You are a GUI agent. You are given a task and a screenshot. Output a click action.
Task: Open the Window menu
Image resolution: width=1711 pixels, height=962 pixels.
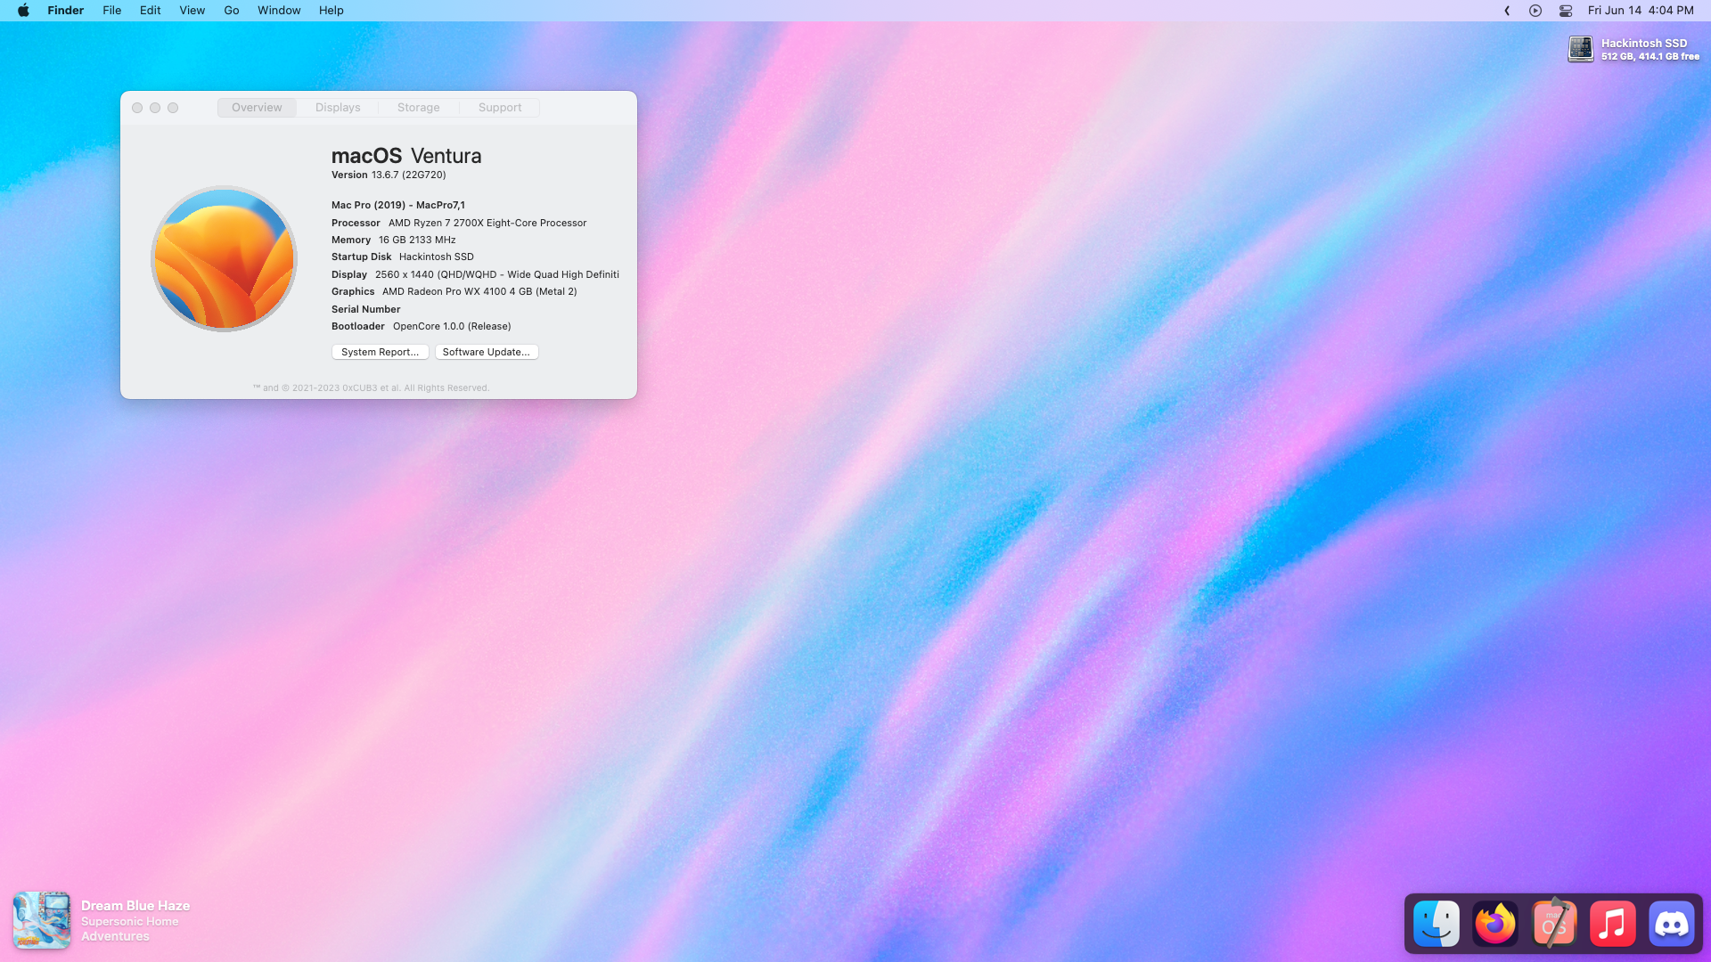coord(279,11)
